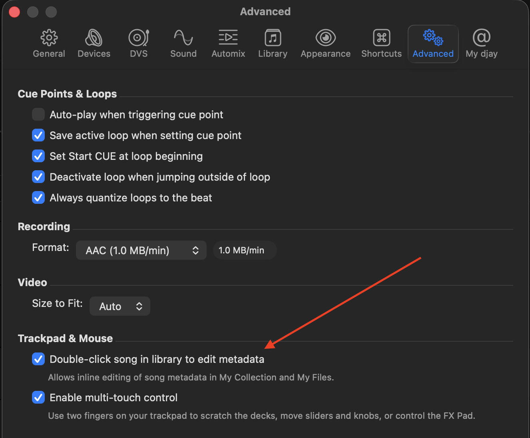This screenshot has width=530, height=438.
Task: Expand the video Size to Fit dropdown
Action: 120,307
